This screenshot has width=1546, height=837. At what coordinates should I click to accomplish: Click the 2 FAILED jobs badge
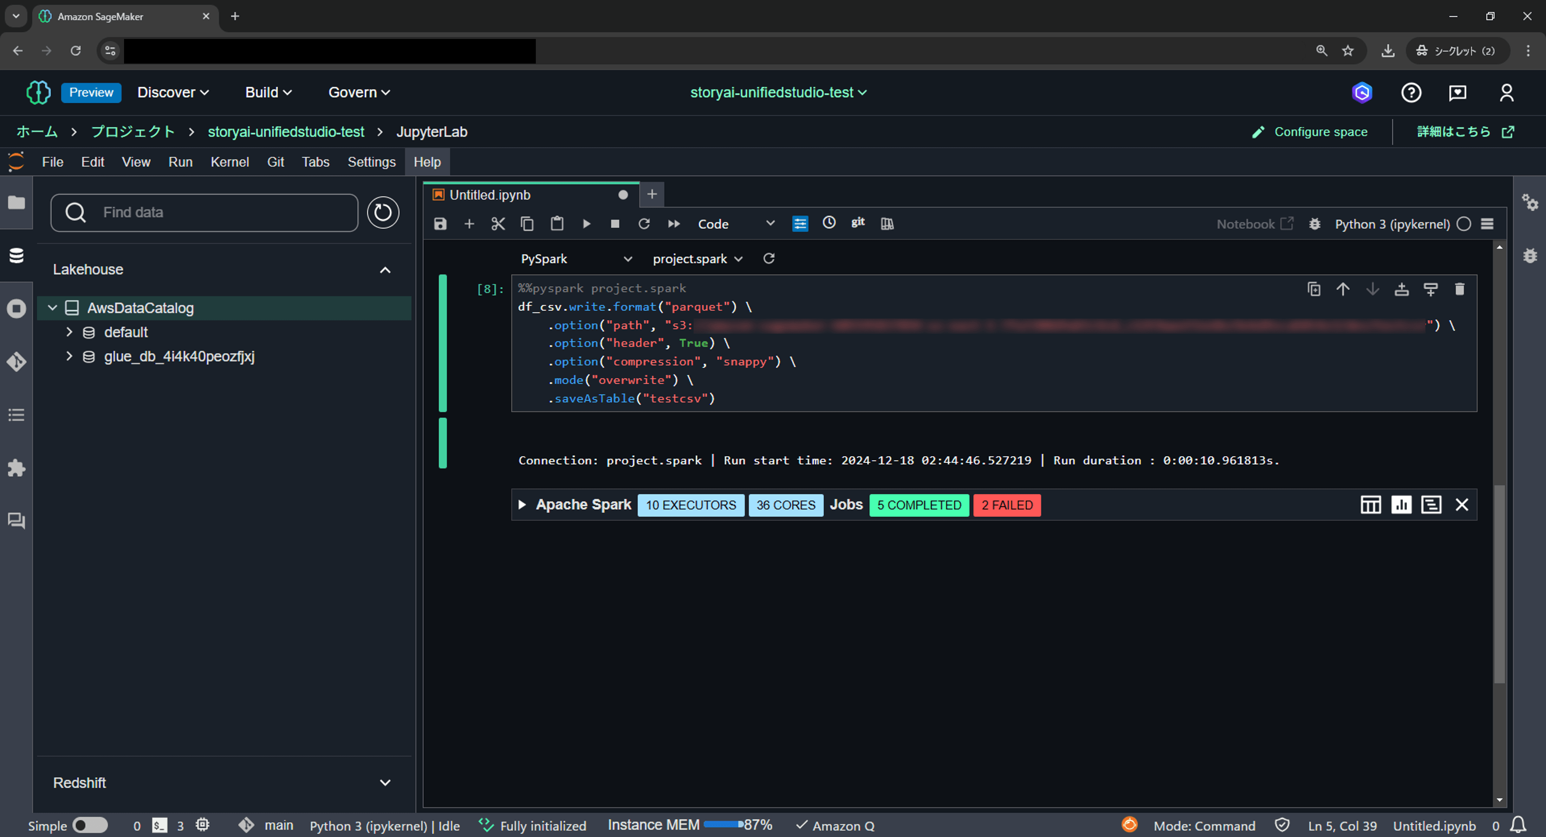(1007, 505)
